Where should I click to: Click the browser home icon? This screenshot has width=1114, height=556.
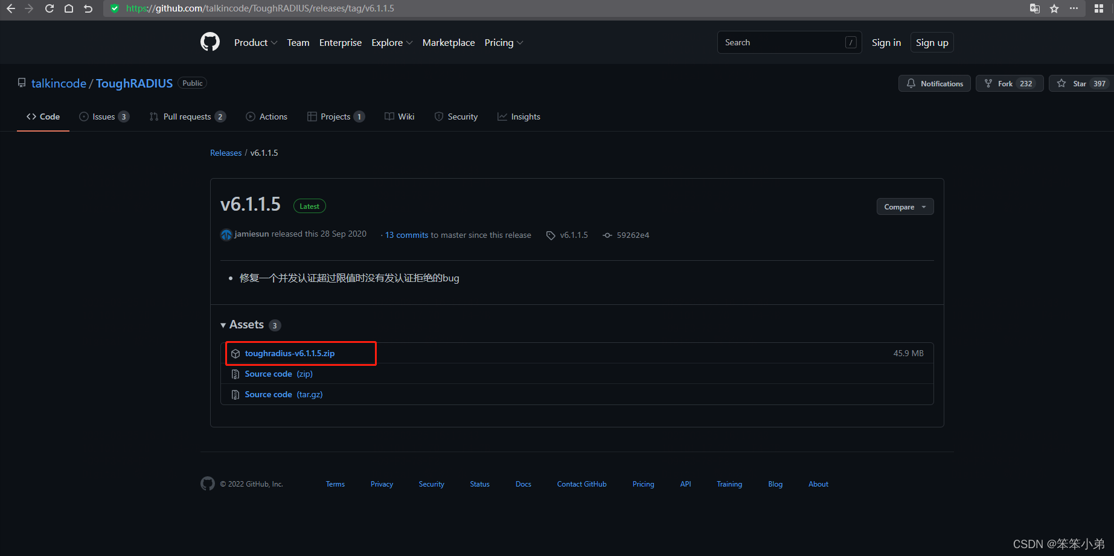click(69, 8)
